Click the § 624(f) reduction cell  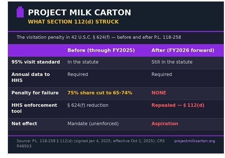[x=88, y=105]
